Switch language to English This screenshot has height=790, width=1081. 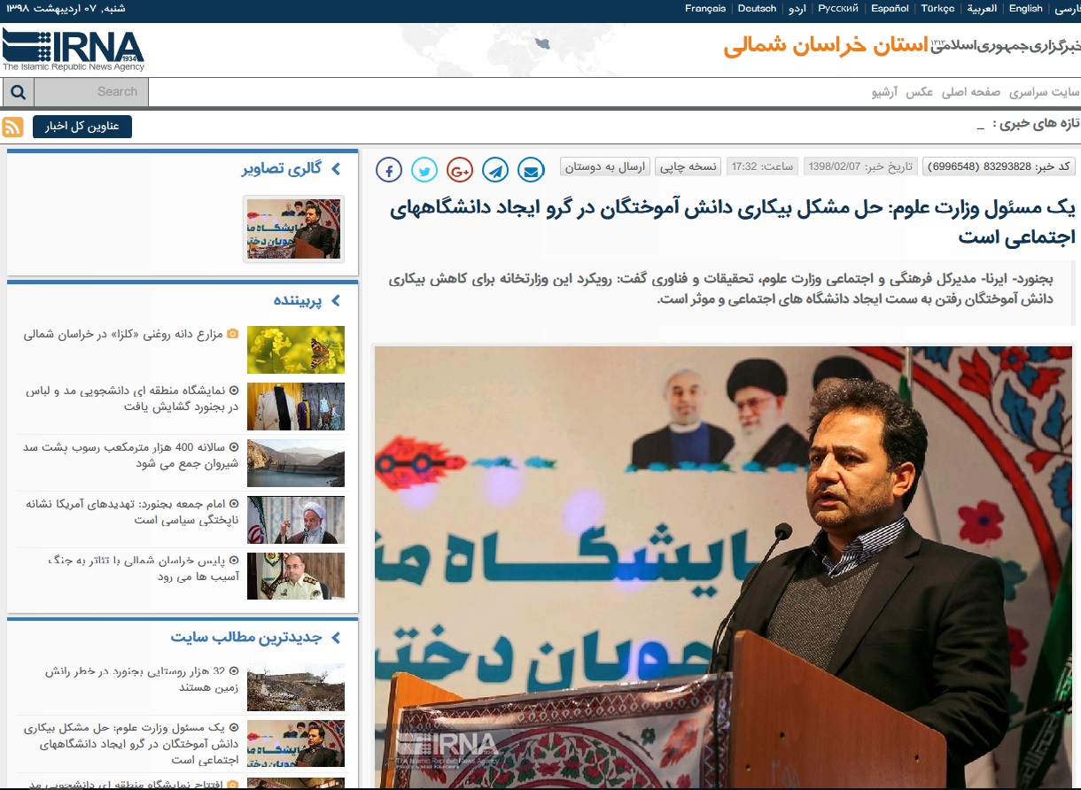tap(1026, 9)
